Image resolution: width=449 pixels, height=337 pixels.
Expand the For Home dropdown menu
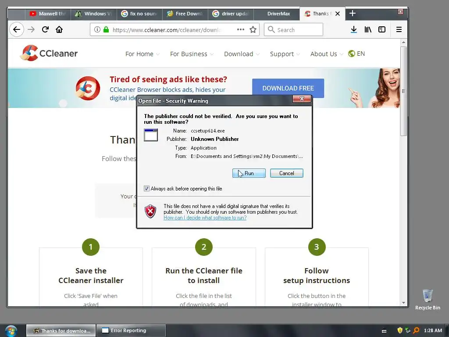pos(143,54)
